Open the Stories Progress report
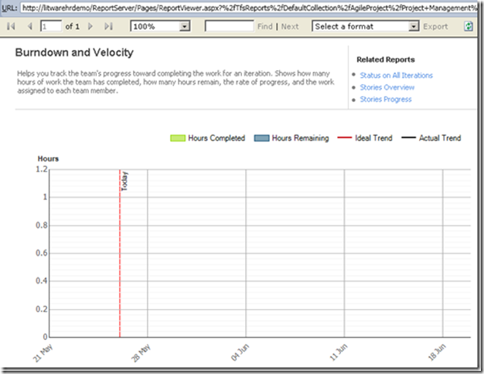484x374 pixels. 386,100
